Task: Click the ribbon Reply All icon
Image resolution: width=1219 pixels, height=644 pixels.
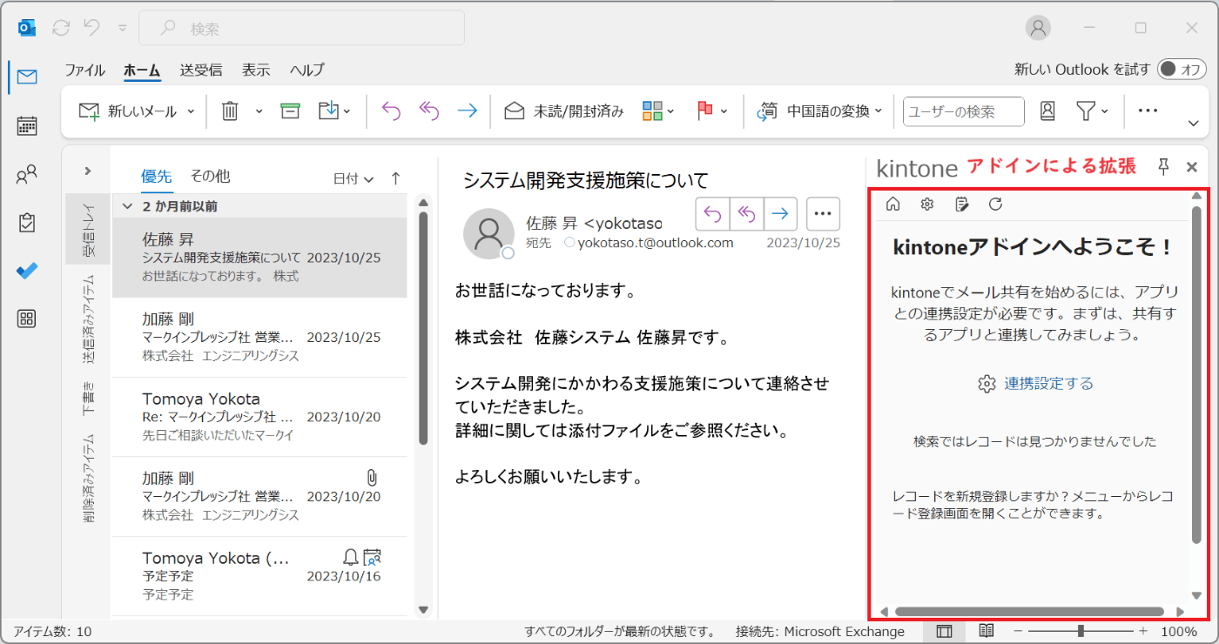Action: [429, 111]
